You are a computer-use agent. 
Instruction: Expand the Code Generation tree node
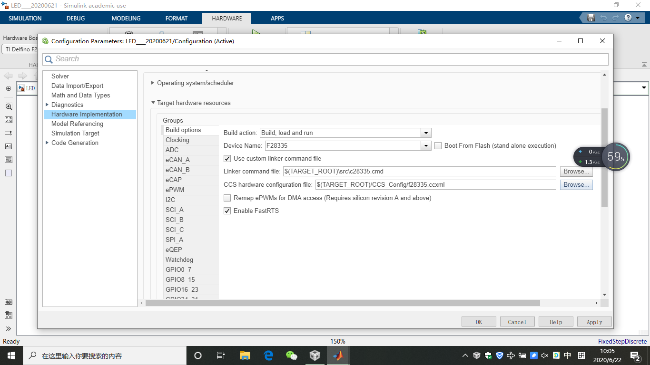click(47, 143)
